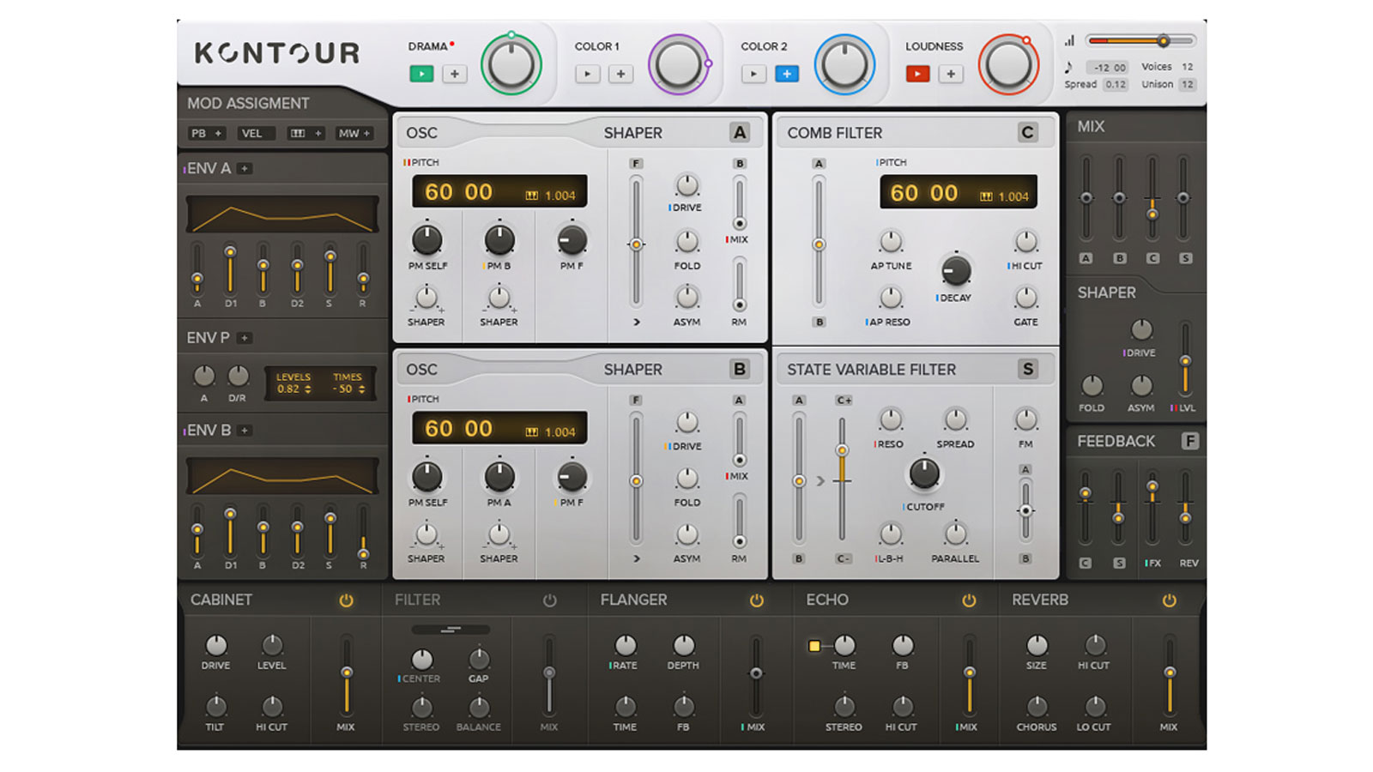Click the MW + mod assignment button
This screenshot has height=772, width=1373.
pos(354,133)
